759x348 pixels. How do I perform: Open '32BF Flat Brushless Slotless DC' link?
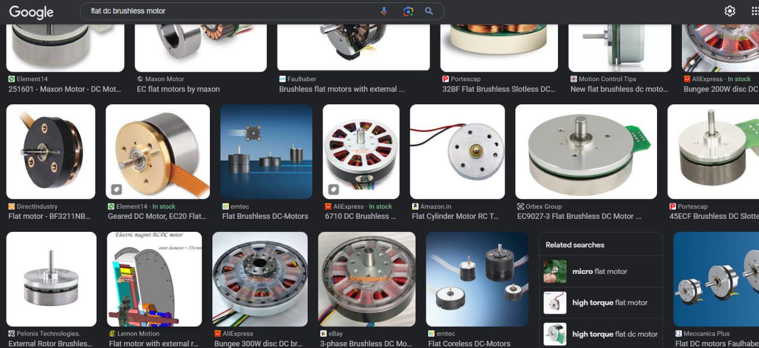coord(499,89)
